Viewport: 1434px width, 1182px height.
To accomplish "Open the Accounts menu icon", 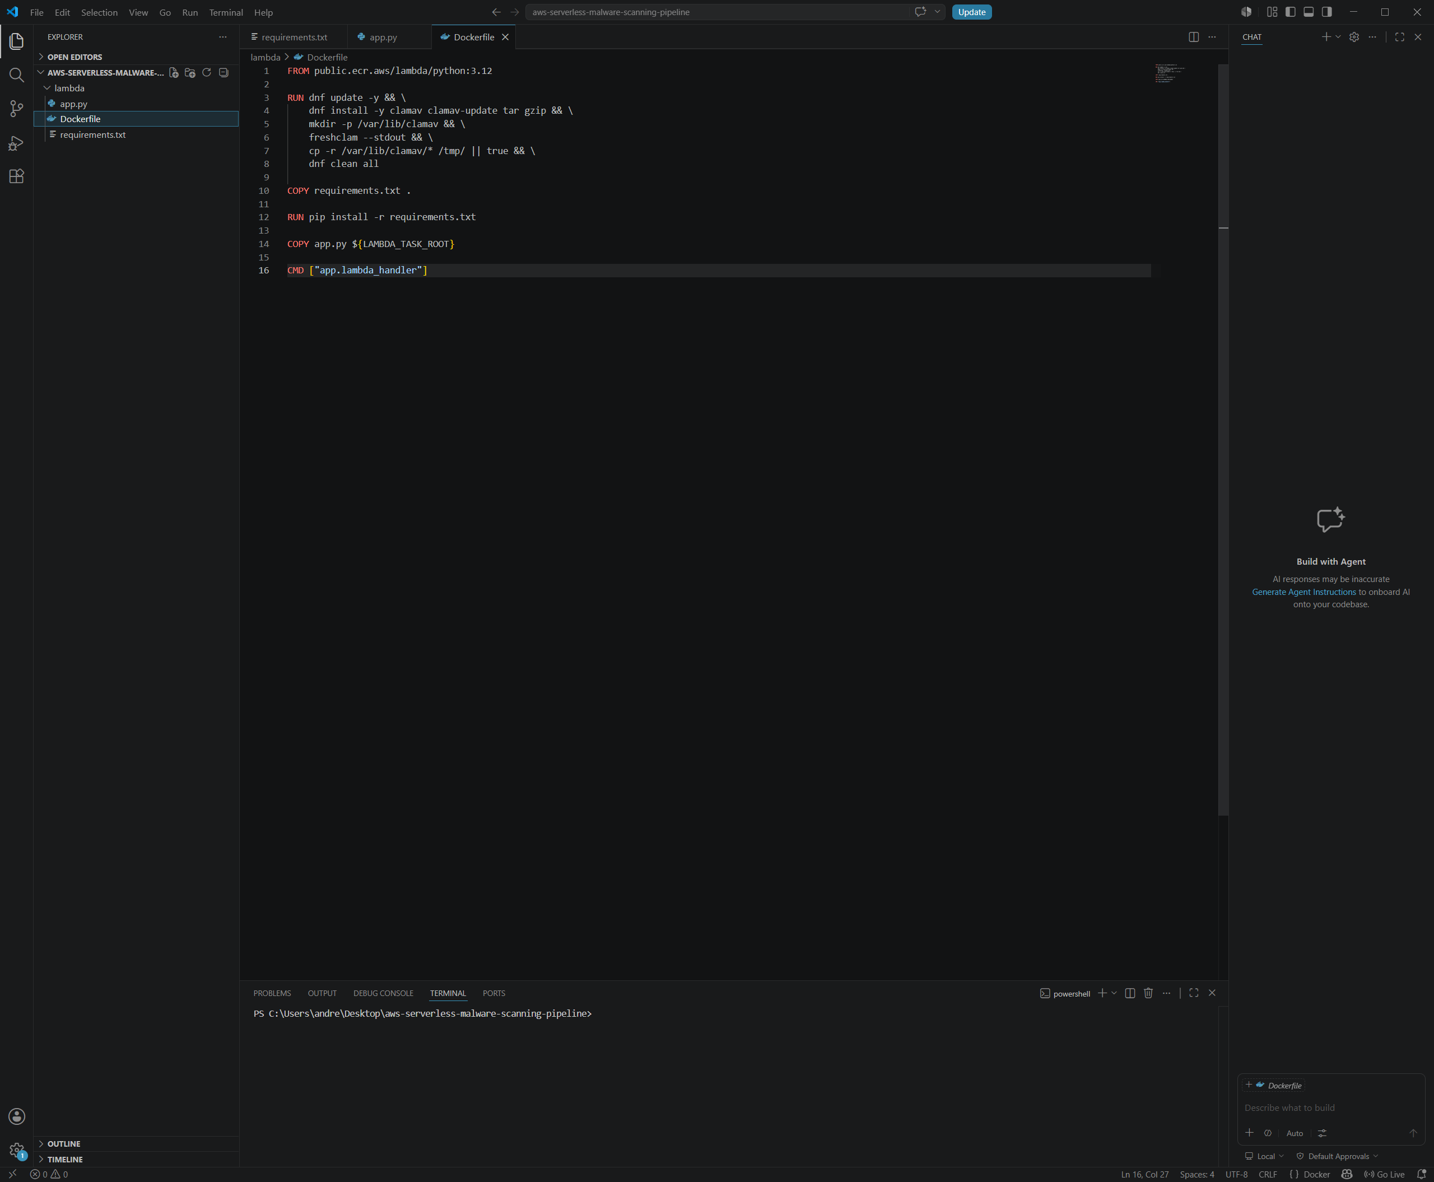I will (16, 1116).
